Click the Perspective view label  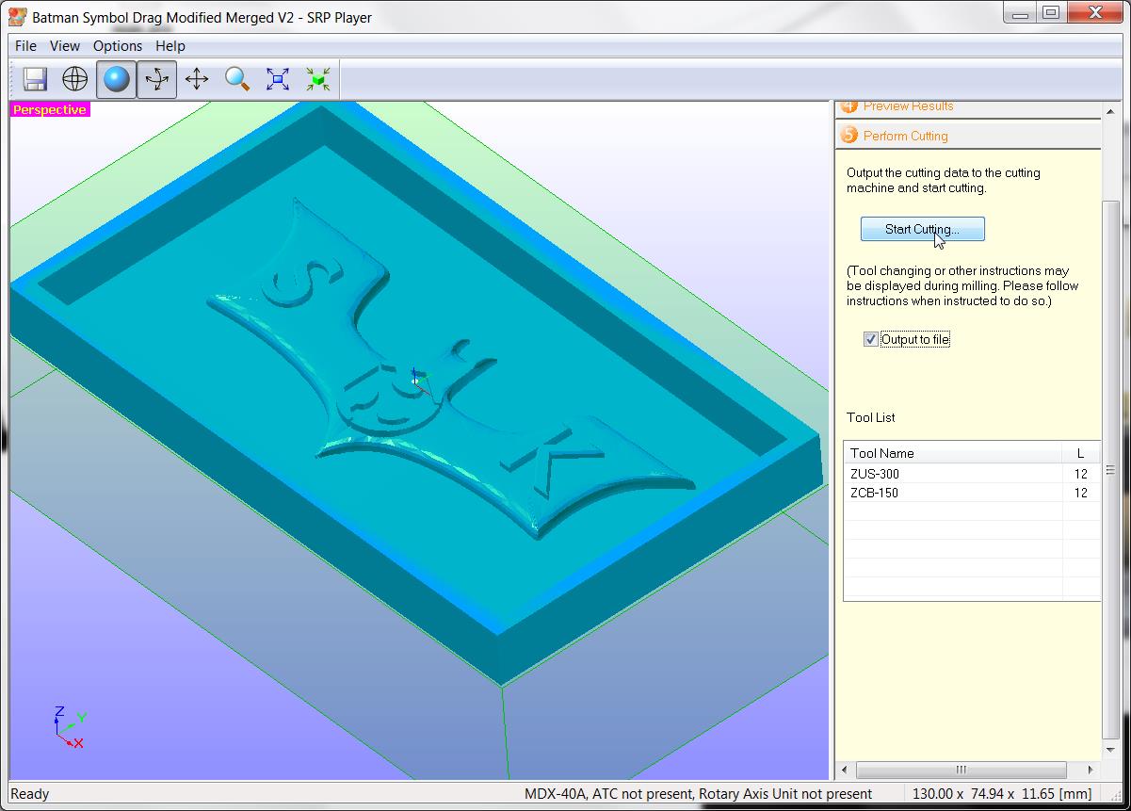50,110
